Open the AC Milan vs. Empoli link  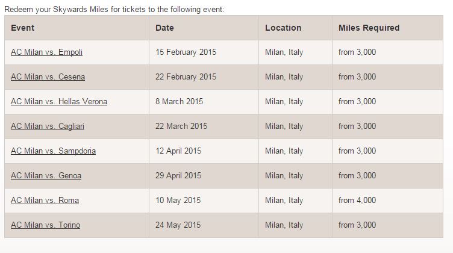[46, 52]
